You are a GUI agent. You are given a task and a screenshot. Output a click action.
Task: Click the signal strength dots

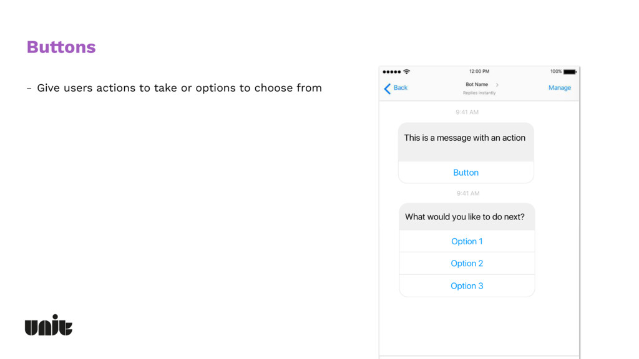click(x=392, y=72)
